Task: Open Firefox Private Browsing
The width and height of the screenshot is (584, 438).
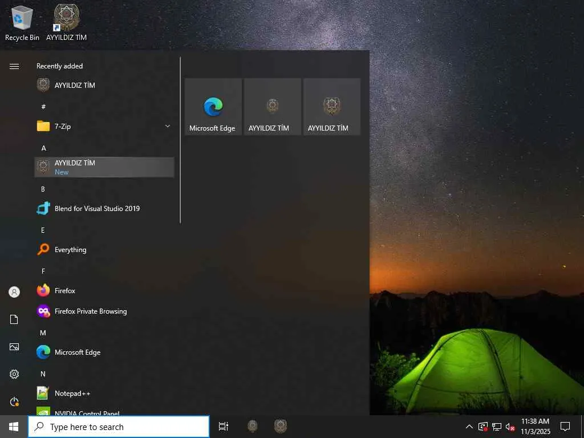Action: point(104,311)
